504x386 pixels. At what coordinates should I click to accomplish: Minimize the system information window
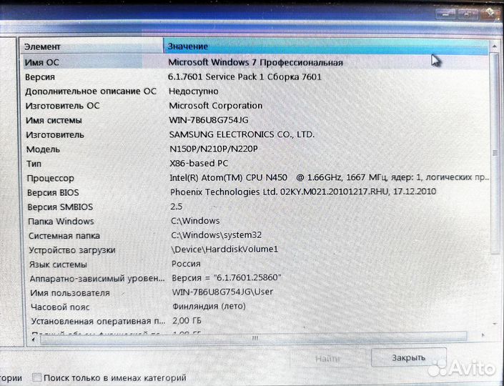tap(445, 14)
